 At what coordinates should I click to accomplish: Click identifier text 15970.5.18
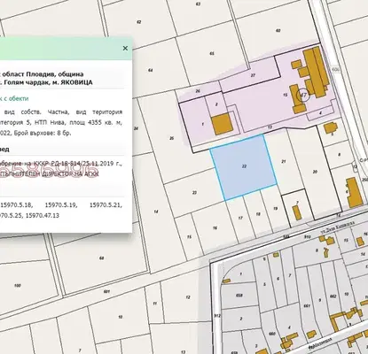coord(17,205)
